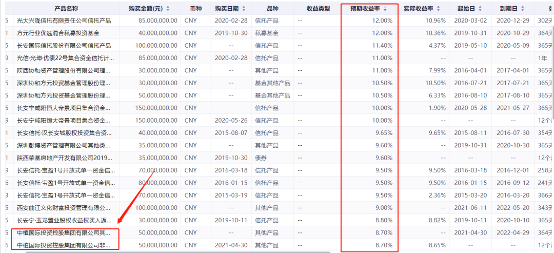This screenshot has height=253, width=554.
Task: Sort by 起始日 using its sort arrows
Action: tap(480, 9)
